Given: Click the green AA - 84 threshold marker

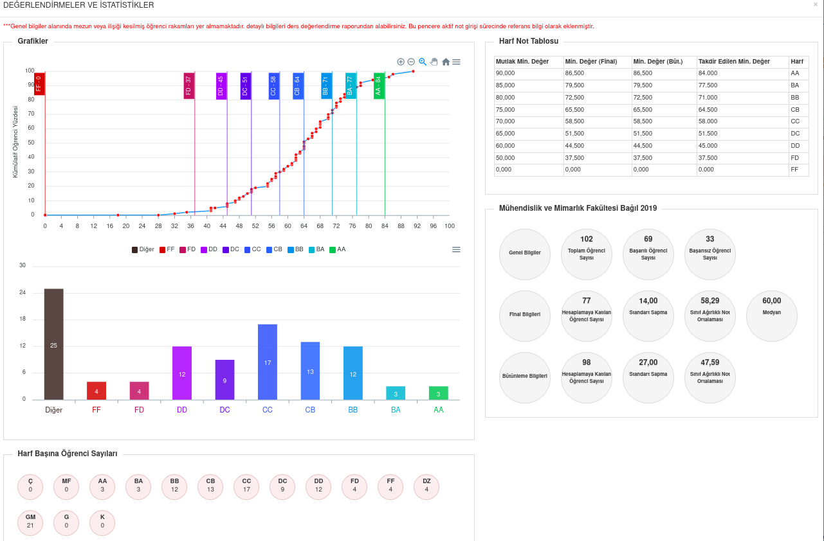Looking at the screenshot, I should tap(379, 85).
